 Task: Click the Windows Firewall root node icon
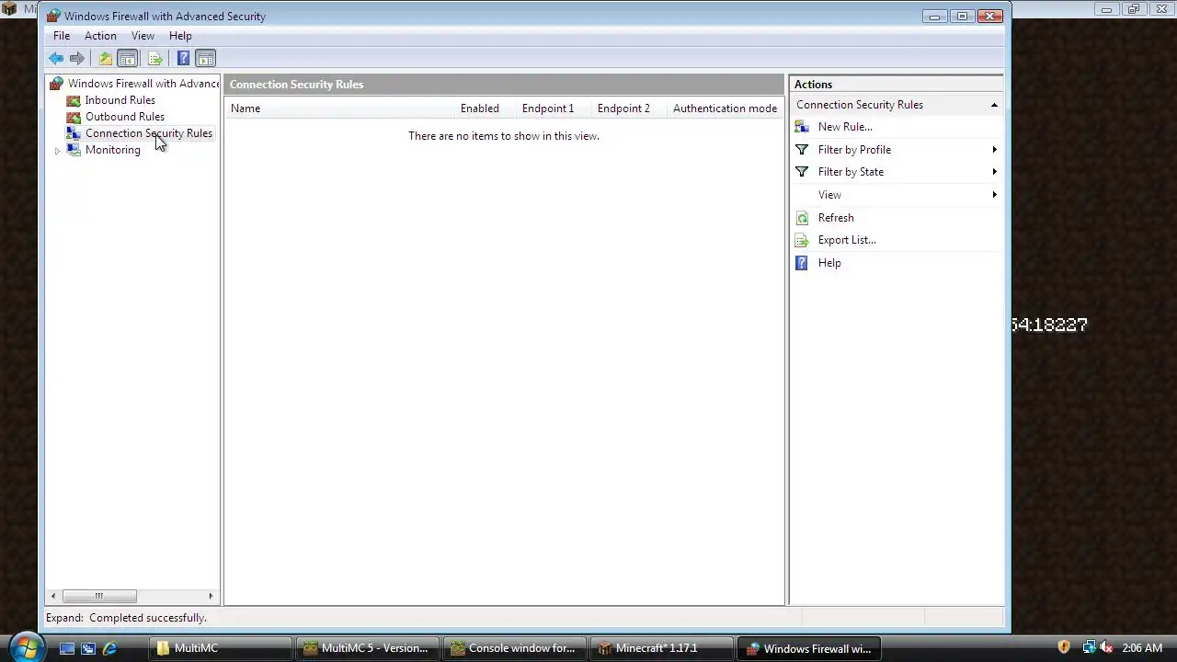point(57,84)
